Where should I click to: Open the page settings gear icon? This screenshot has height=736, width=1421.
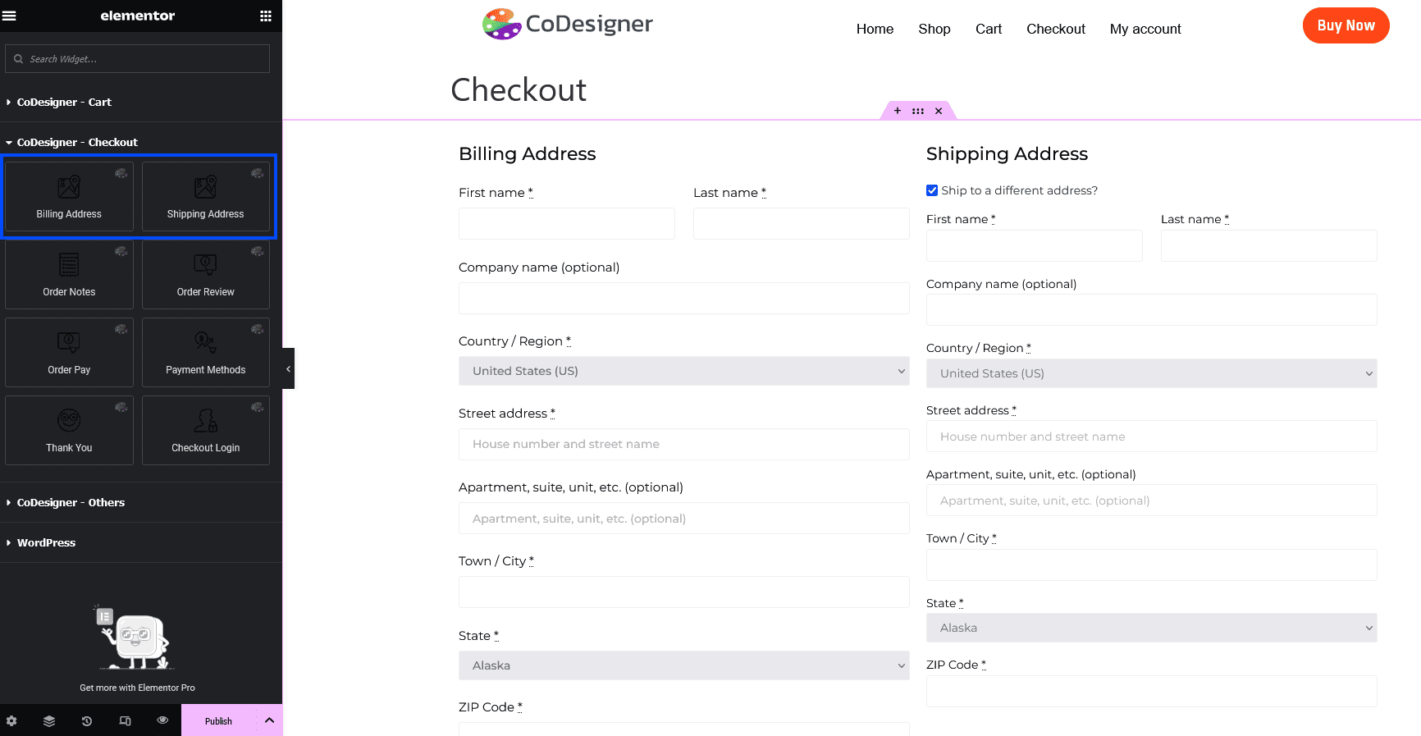11,720
